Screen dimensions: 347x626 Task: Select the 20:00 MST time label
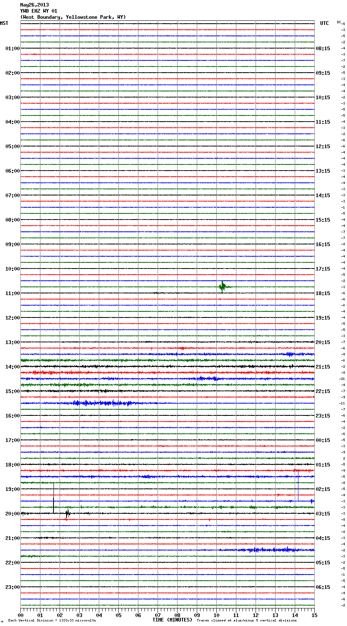[x=13, y=513]
